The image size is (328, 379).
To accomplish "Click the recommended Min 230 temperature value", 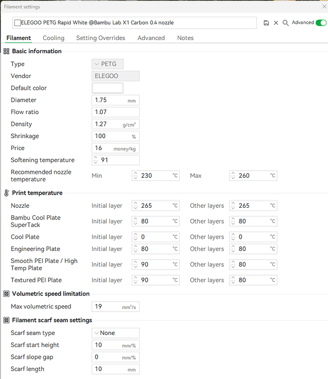I will tap(147, 176).
